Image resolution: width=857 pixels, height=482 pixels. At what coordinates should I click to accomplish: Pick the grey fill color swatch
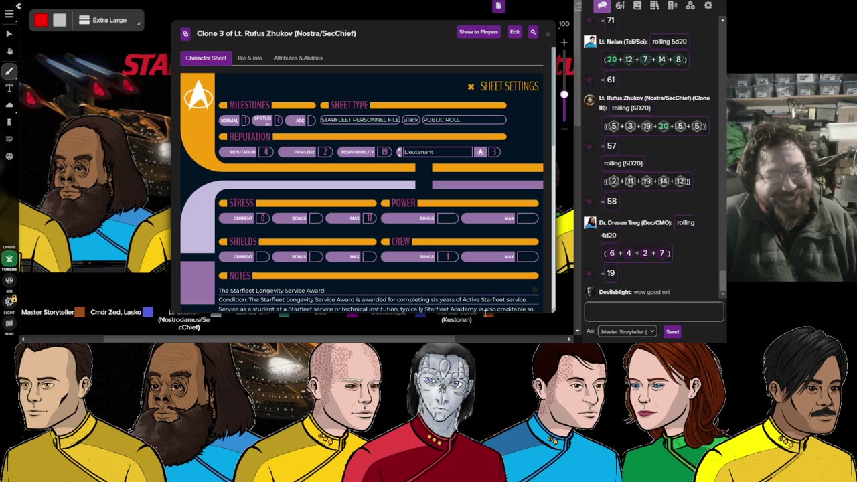pos(60,20)
